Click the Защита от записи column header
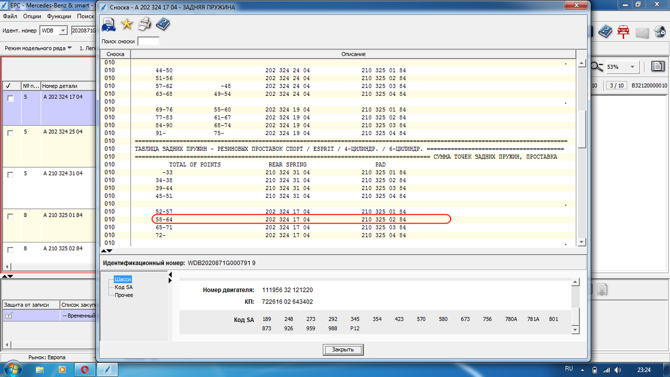The width and height of the screenshot is (670, 377). click(x=30, y=304)
